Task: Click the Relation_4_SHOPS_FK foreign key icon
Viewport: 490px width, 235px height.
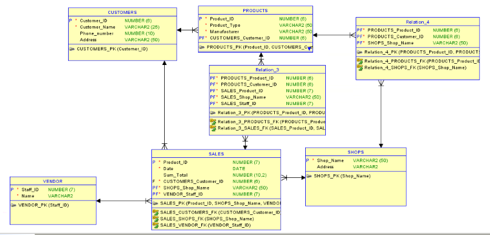Action: pyautogui.click(x=360, y=67)
